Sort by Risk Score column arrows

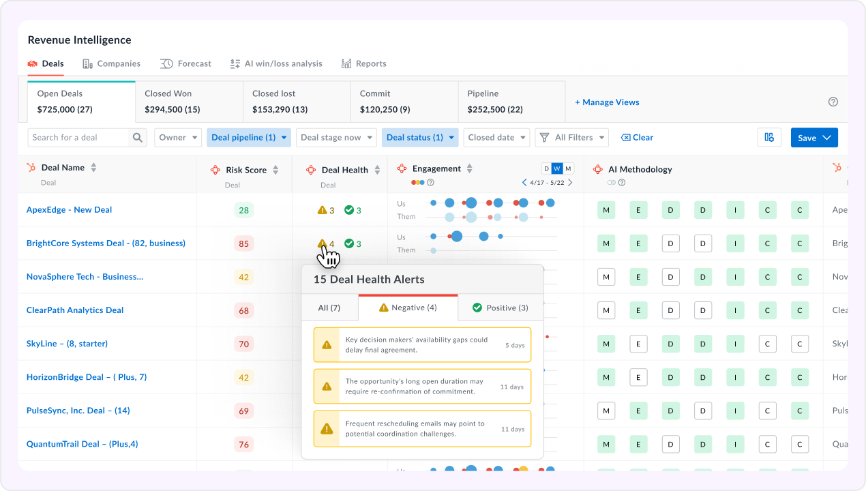tap(275, 170)
